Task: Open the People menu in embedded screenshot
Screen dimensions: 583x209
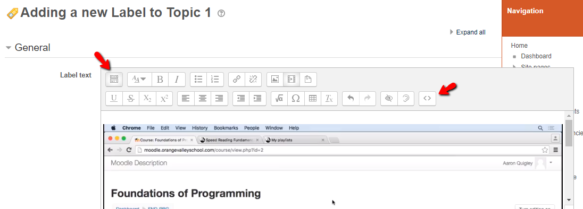Action: (x=252, y=128)
